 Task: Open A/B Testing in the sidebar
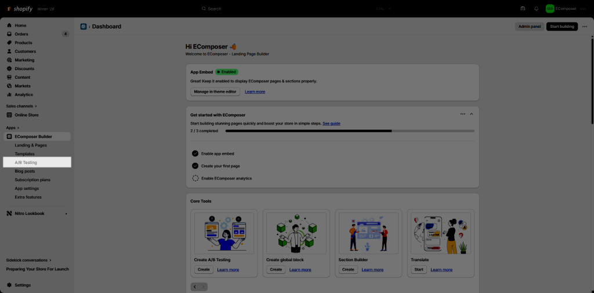coord(26,163)
